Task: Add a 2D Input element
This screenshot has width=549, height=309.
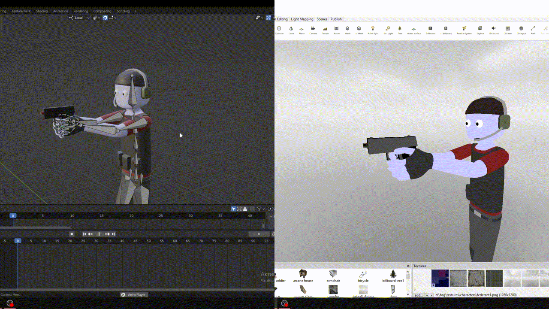Action: coord(521,30)
